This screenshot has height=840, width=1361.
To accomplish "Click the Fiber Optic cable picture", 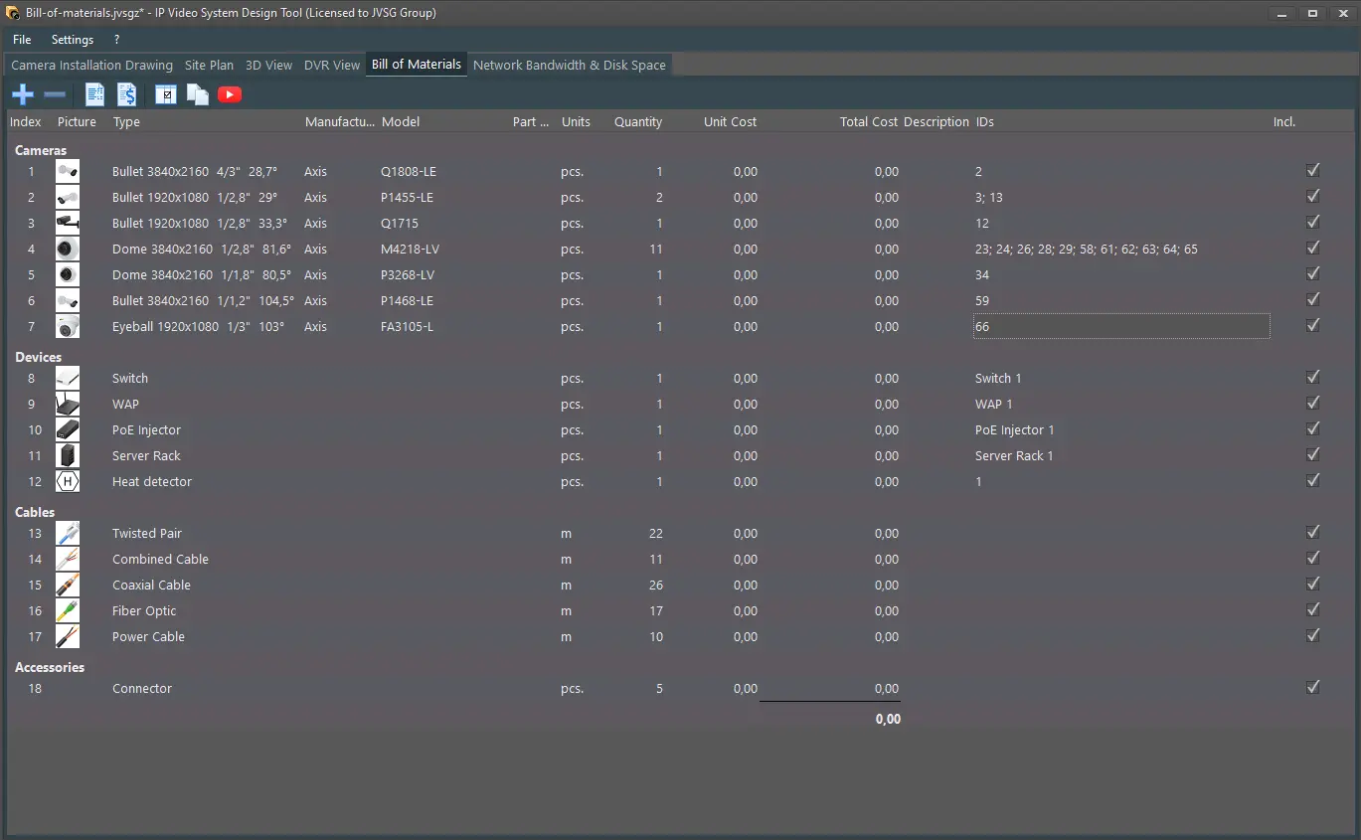I will click(x=68, y=611).
